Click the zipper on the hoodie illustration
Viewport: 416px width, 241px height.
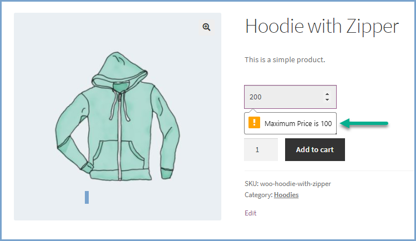click(120, 135)
